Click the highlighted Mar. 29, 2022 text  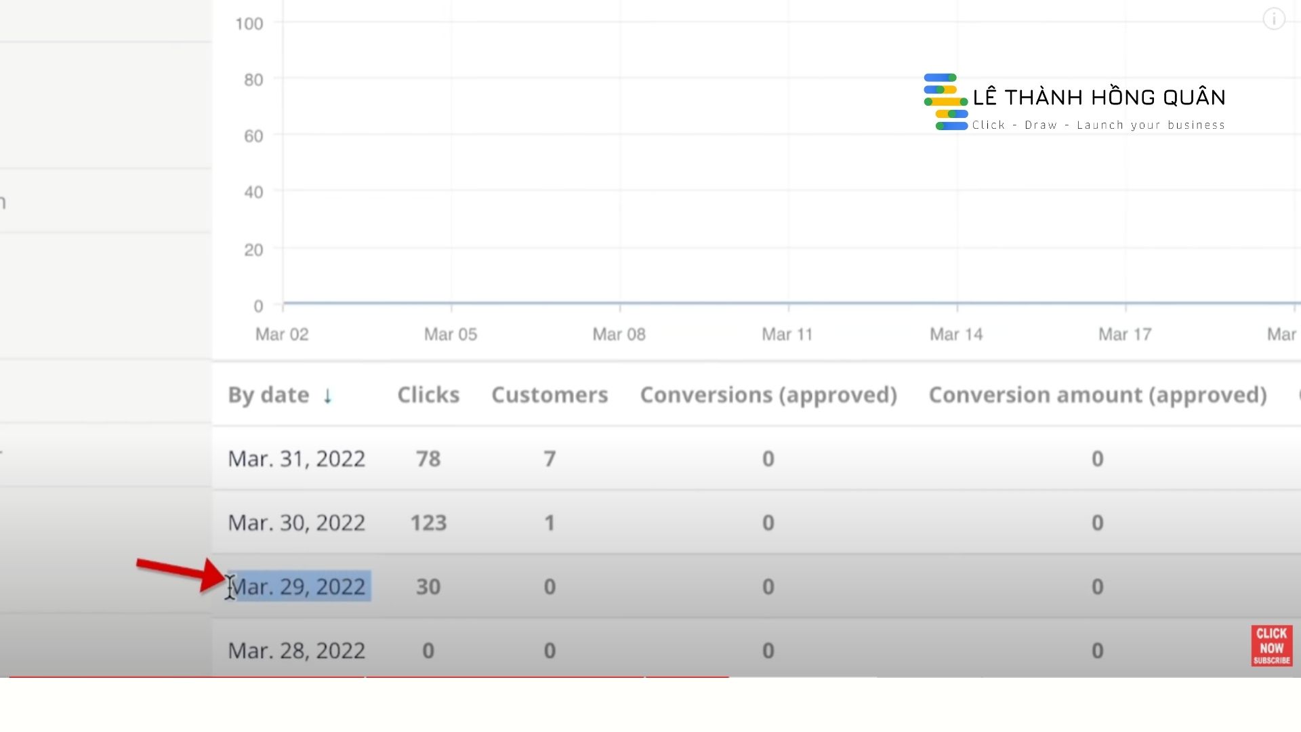tap(301, 586)
